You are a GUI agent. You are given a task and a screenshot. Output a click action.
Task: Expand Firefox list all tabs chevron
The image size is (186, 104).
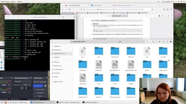click(x=159, y=5)
